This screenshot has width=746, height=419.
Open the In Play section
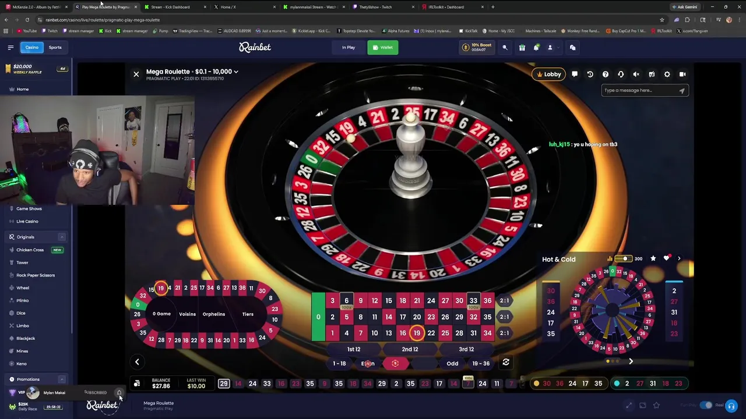coord(349,48)
